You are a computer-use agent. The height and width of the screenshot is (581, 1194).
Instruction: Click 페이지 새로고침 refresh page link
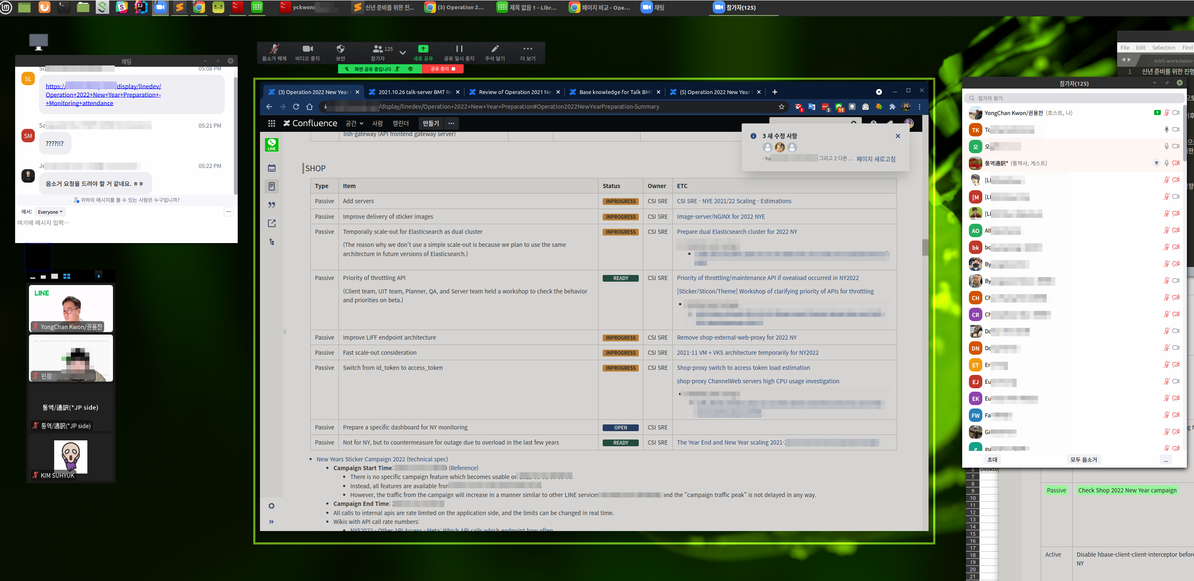[x=876, y=159]
